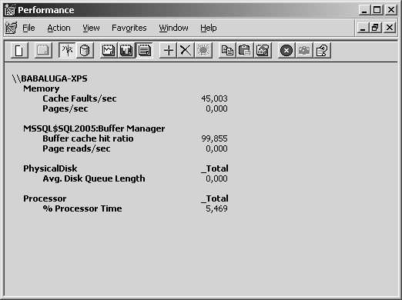Viewport: 402px width, 300px height.
Task: Add a counter with plus icon
Action: pos(168,50)
